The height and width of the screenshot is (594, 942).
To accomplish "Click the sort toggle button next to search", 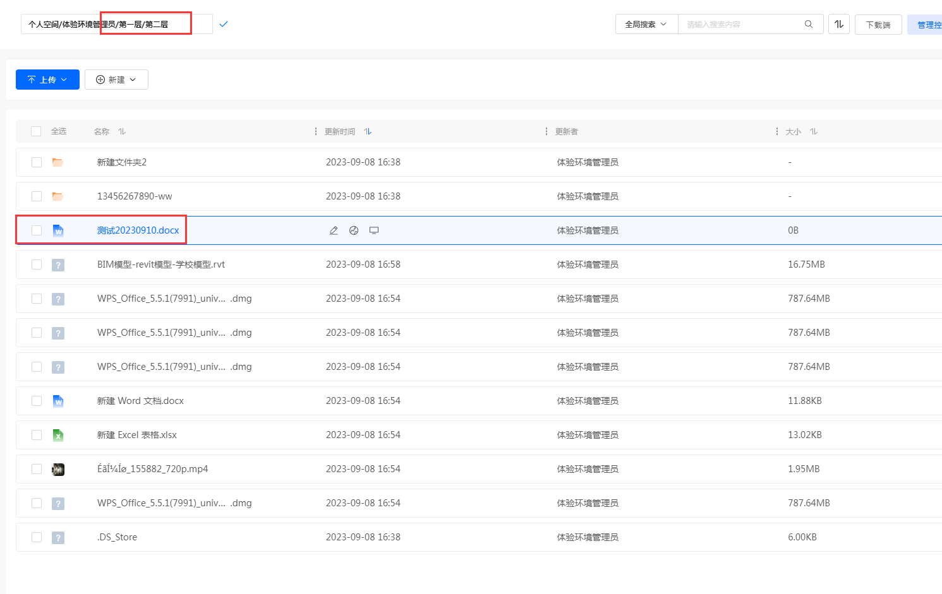I will 839,25.
